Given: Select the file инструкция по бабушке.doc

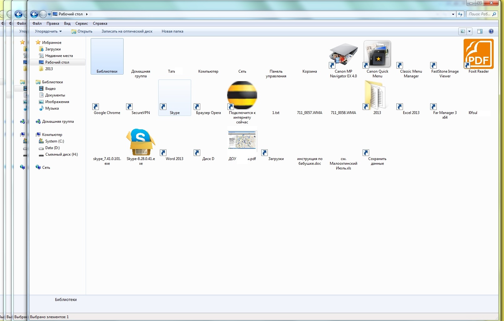Looking at the screenshot, I should (309, 161).
